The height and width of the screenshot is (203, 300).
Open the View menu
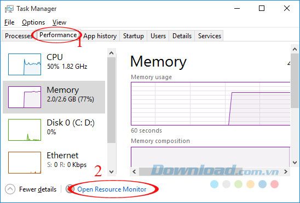[59, 22]
